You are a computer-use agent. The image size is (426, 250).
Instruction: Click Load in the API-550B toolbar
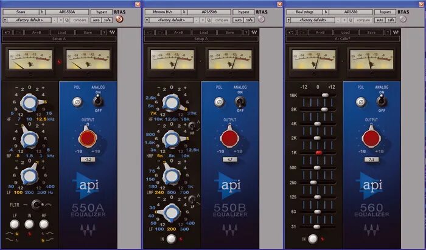(x=204, y=33)
